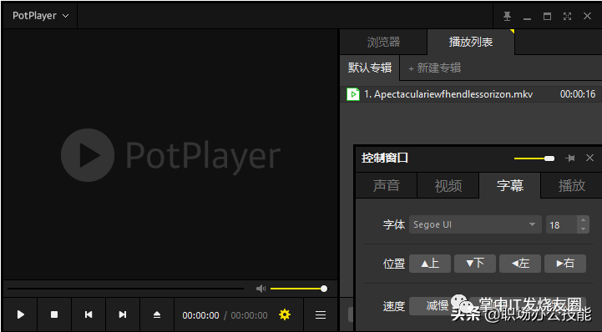The height and width of the screenshot is (332, 602).
Task: Open the control panel gear icon
Action: (x=285, y=314)
